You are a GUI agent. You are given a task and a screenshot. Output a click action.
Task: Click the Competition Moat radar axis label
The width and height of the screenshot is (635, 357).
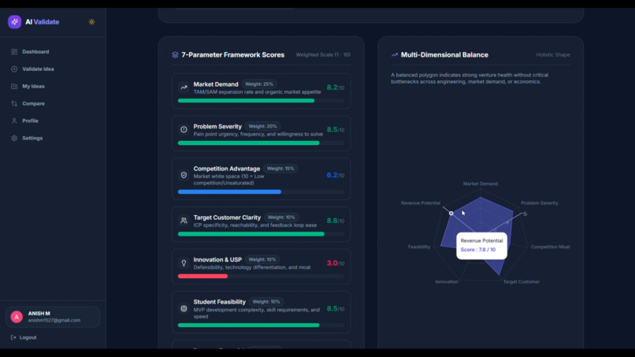point(551,247)
